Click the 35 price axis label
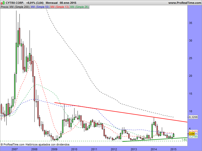Image resolution: width=202 pixels, height=151 pixels. pyautogui.click(x=191, y=23)
